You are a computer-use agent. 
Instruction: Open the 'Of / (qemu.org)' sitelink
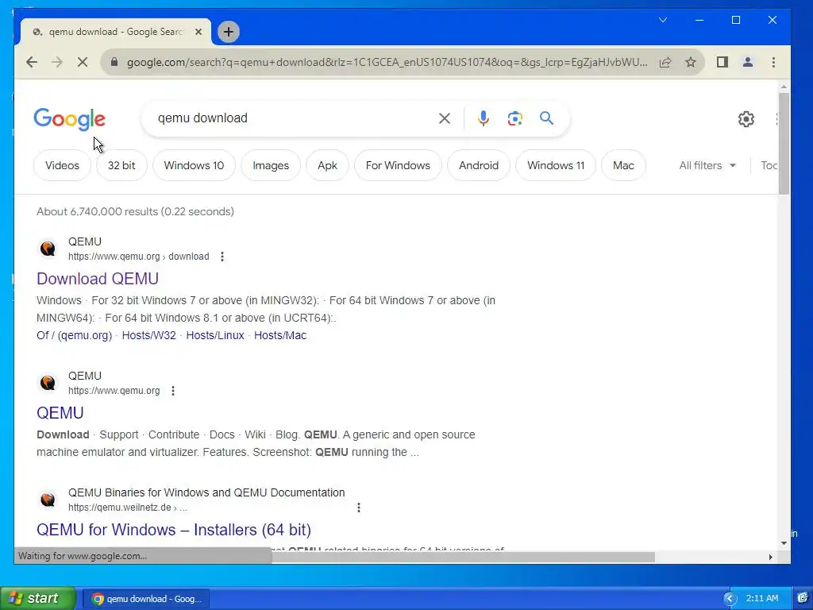[x=74, y=335]
